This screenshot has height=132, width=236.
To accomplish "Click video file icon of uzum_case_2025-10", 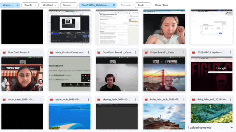I will (4, 100).
